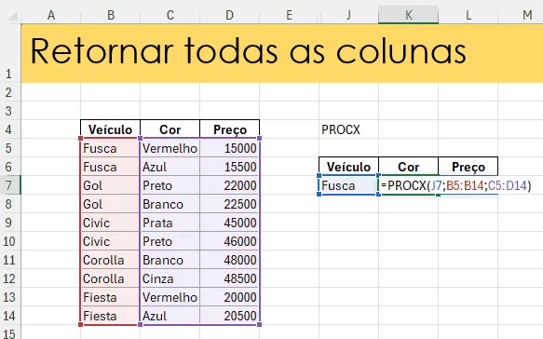Select cell J7 containing Fusca
The height and width of the screenshot is (339, 543).
click(x=348, y=185)
